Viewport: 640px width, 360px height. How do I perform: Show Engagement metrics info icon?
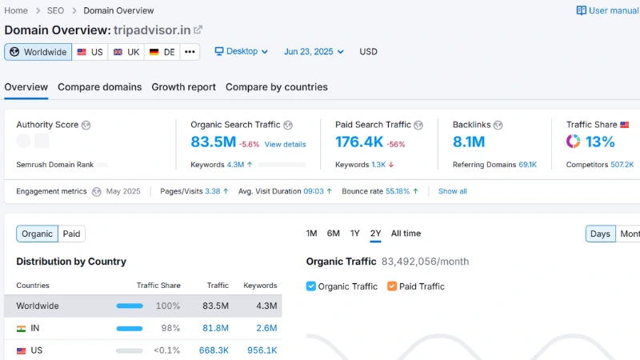(x=96, y=191)
